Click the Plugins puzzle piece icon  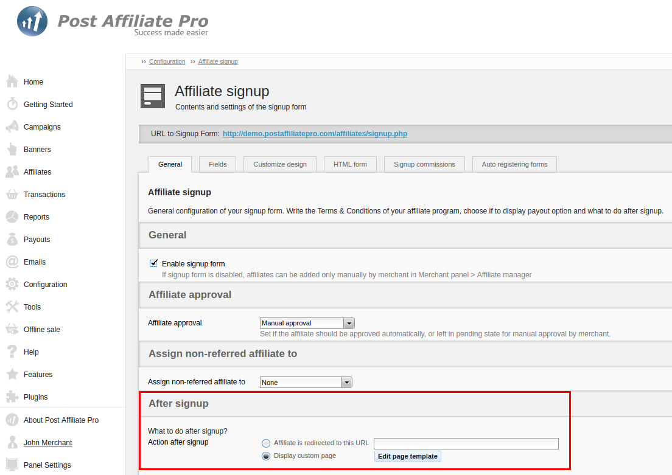pos(12,397)
